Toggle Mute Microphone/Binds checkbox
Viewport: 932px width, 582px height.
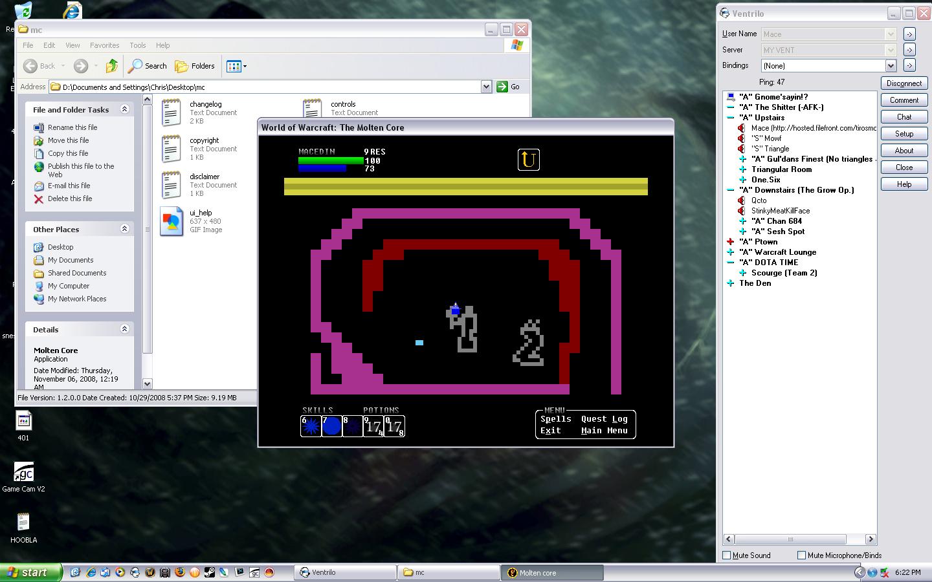(801, 555)
